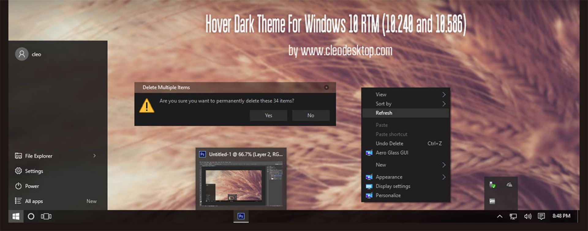Click the Show desktop taskbar edge
The width and height of the screenshot is (588, 231).
click(x=578, y=216)
